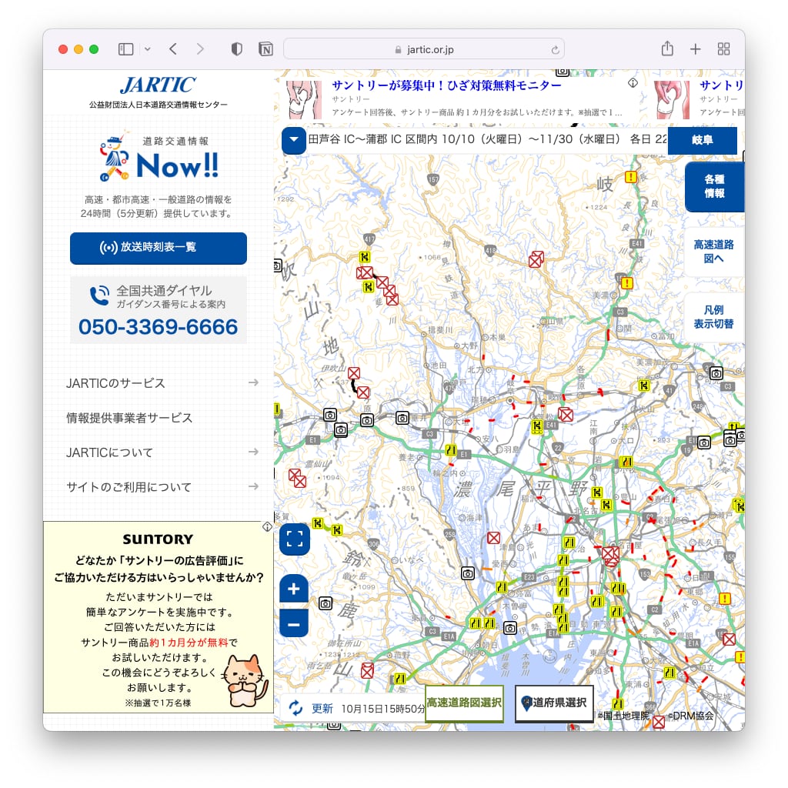Screen dimensions: 788x788
Task: Collapse the traffic notice dropdown arrow
Action: [x=294, y=140]
